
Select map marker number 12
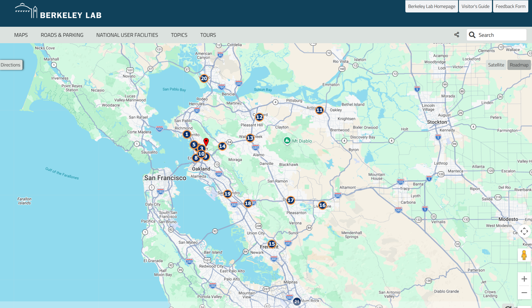point(259,117)
